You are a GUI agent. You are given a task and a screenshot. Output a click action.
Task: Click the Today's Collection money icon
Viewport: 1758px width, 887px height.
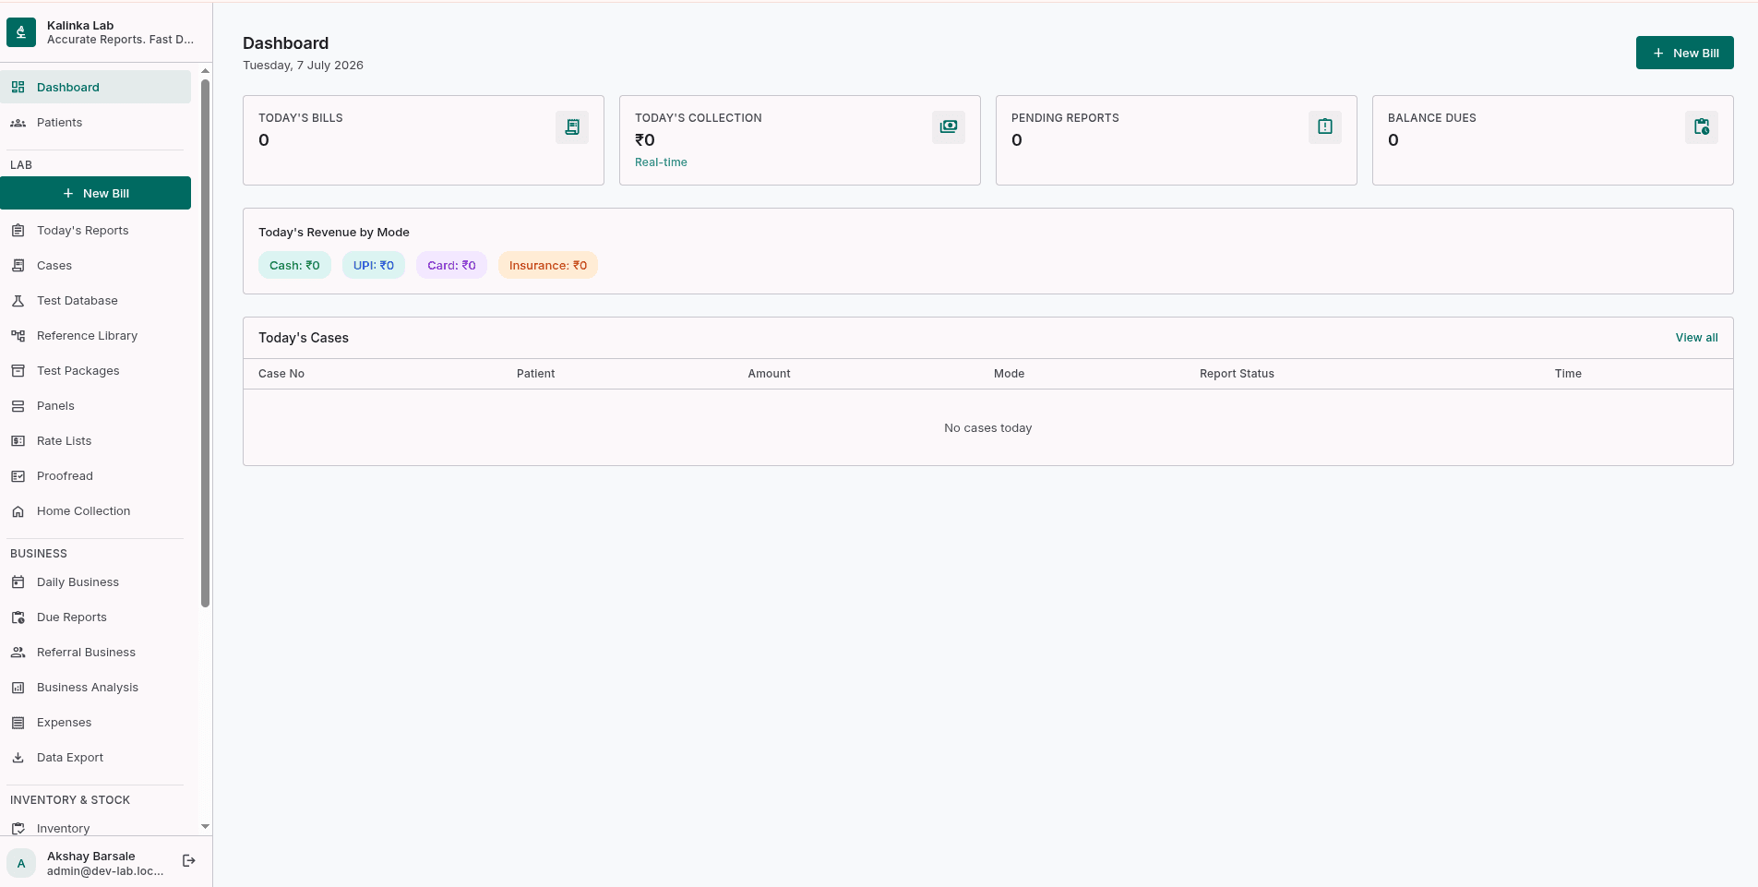[x=949, y=126]
